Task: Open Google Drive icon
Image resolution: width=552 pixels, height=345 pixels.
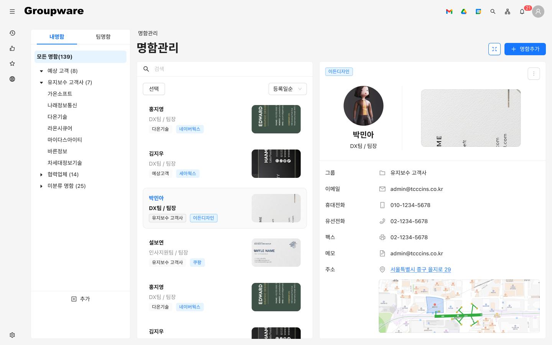Action: click(x=464, y=11)
